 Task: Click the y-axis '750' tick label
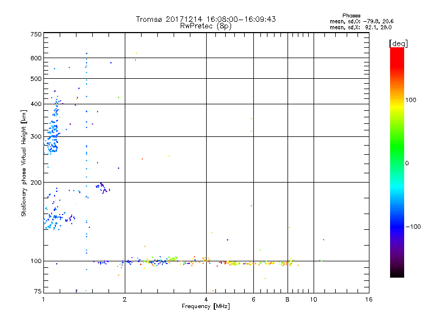(x=36, y=34)
